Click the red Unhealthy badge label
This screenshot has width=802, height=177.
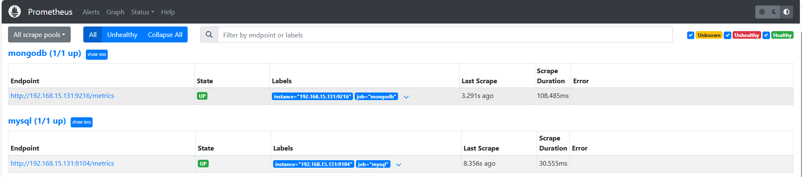tap(747, 35)
